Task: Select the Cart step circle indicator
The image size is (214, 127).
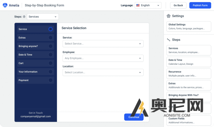Action: pyautogui.click(x=50, y=63)
